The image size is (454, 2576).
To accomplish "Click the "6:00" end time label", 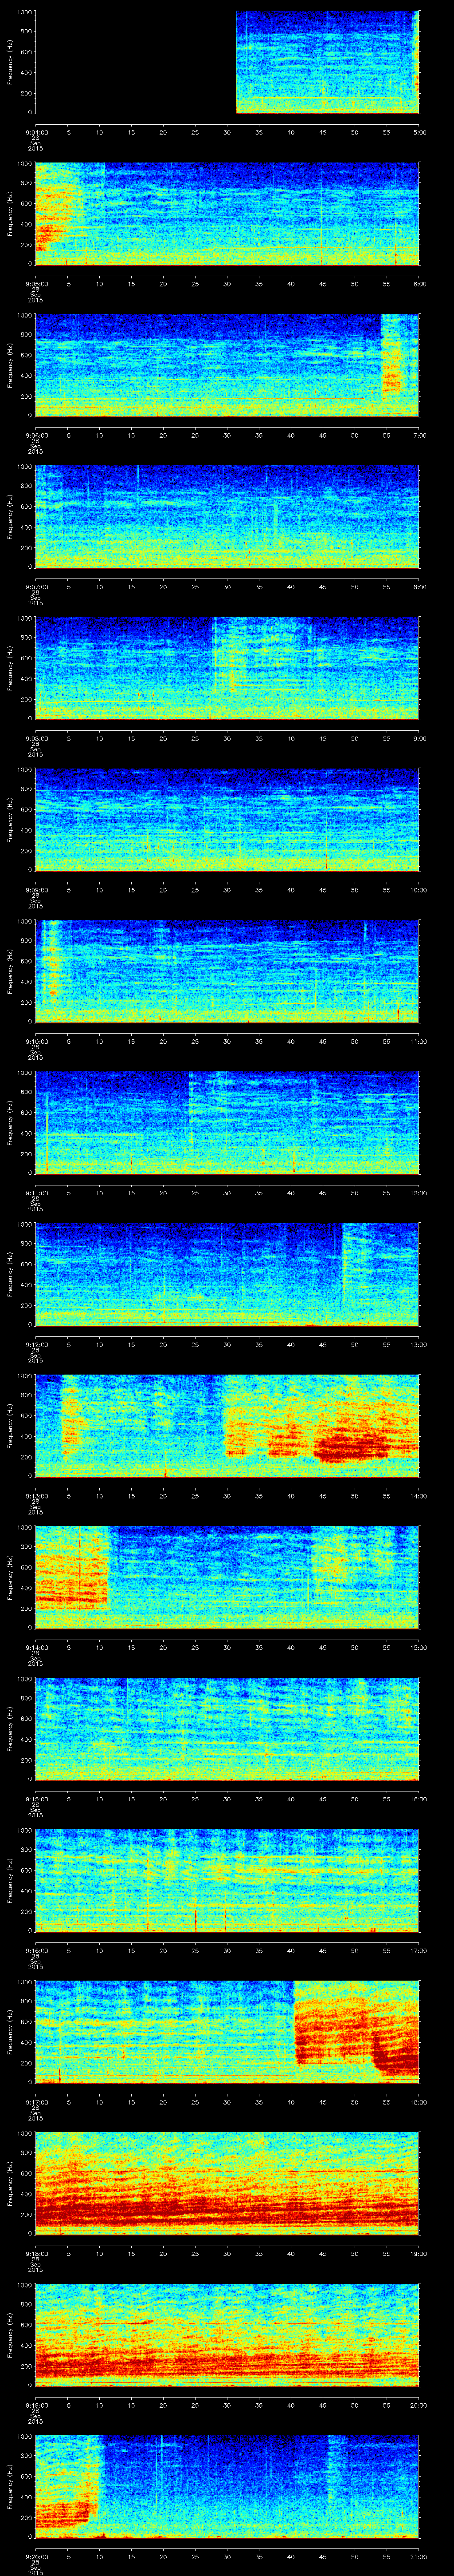I will pyautogui.click(x=419, y=284).
